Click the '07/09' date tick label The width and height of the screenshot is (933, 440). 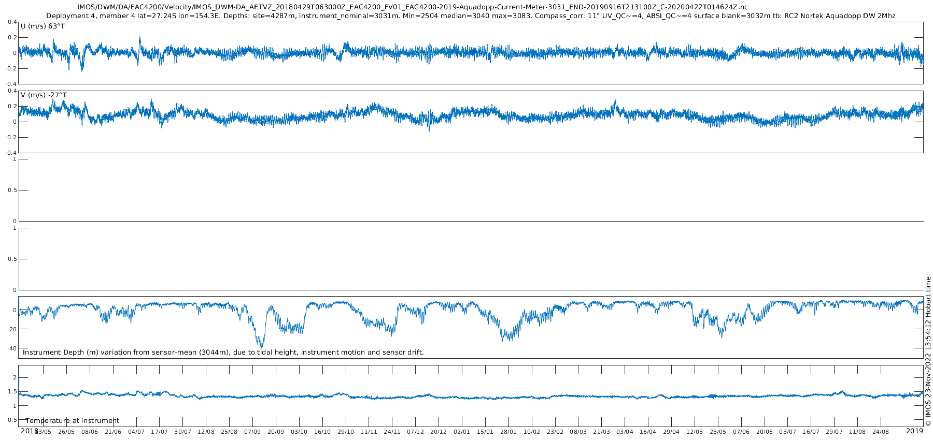(252, 432)
